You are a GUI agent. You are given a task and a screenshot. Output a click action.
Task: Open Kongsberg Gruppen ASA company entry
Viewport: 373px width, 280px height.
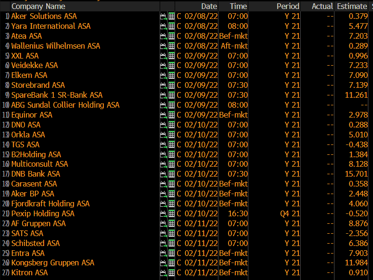[53, 263]
